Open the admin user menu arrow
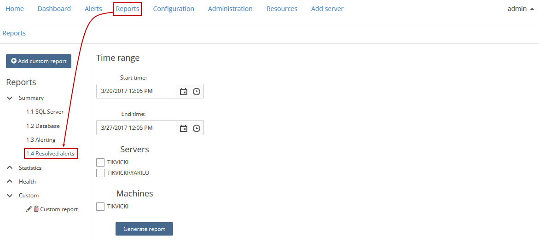 pos(533,9)
